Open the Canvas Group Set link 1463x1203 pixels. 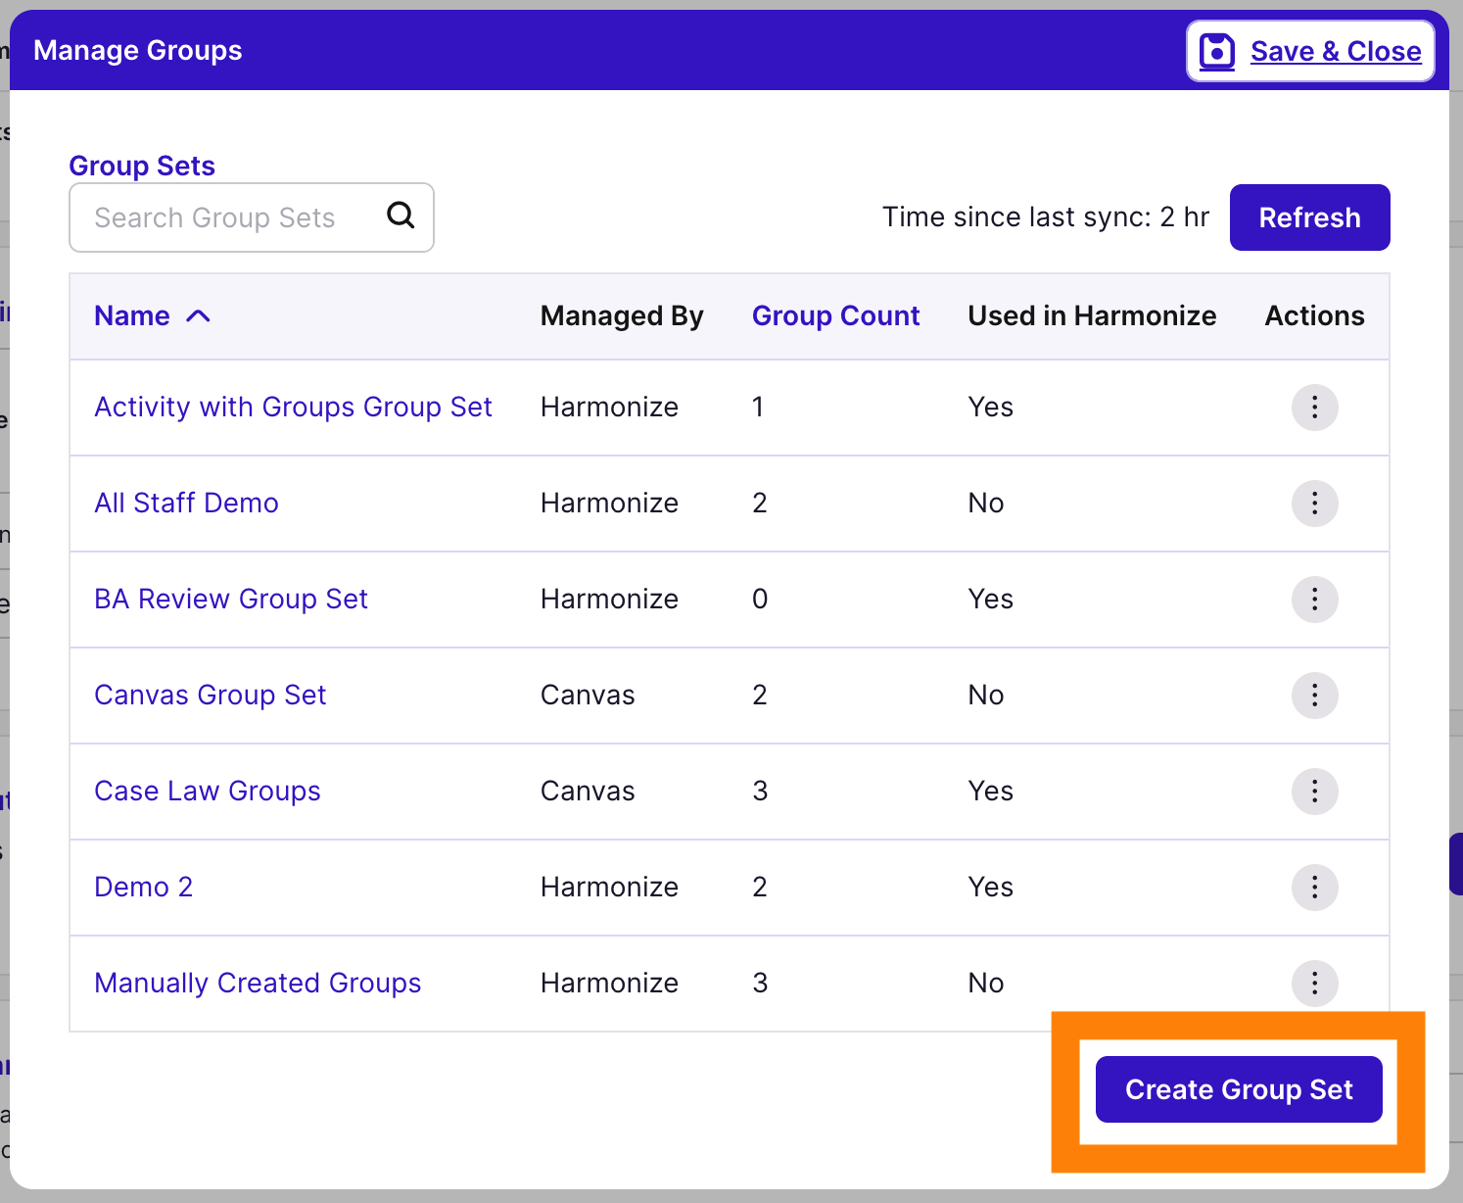(x=210, y=695)
